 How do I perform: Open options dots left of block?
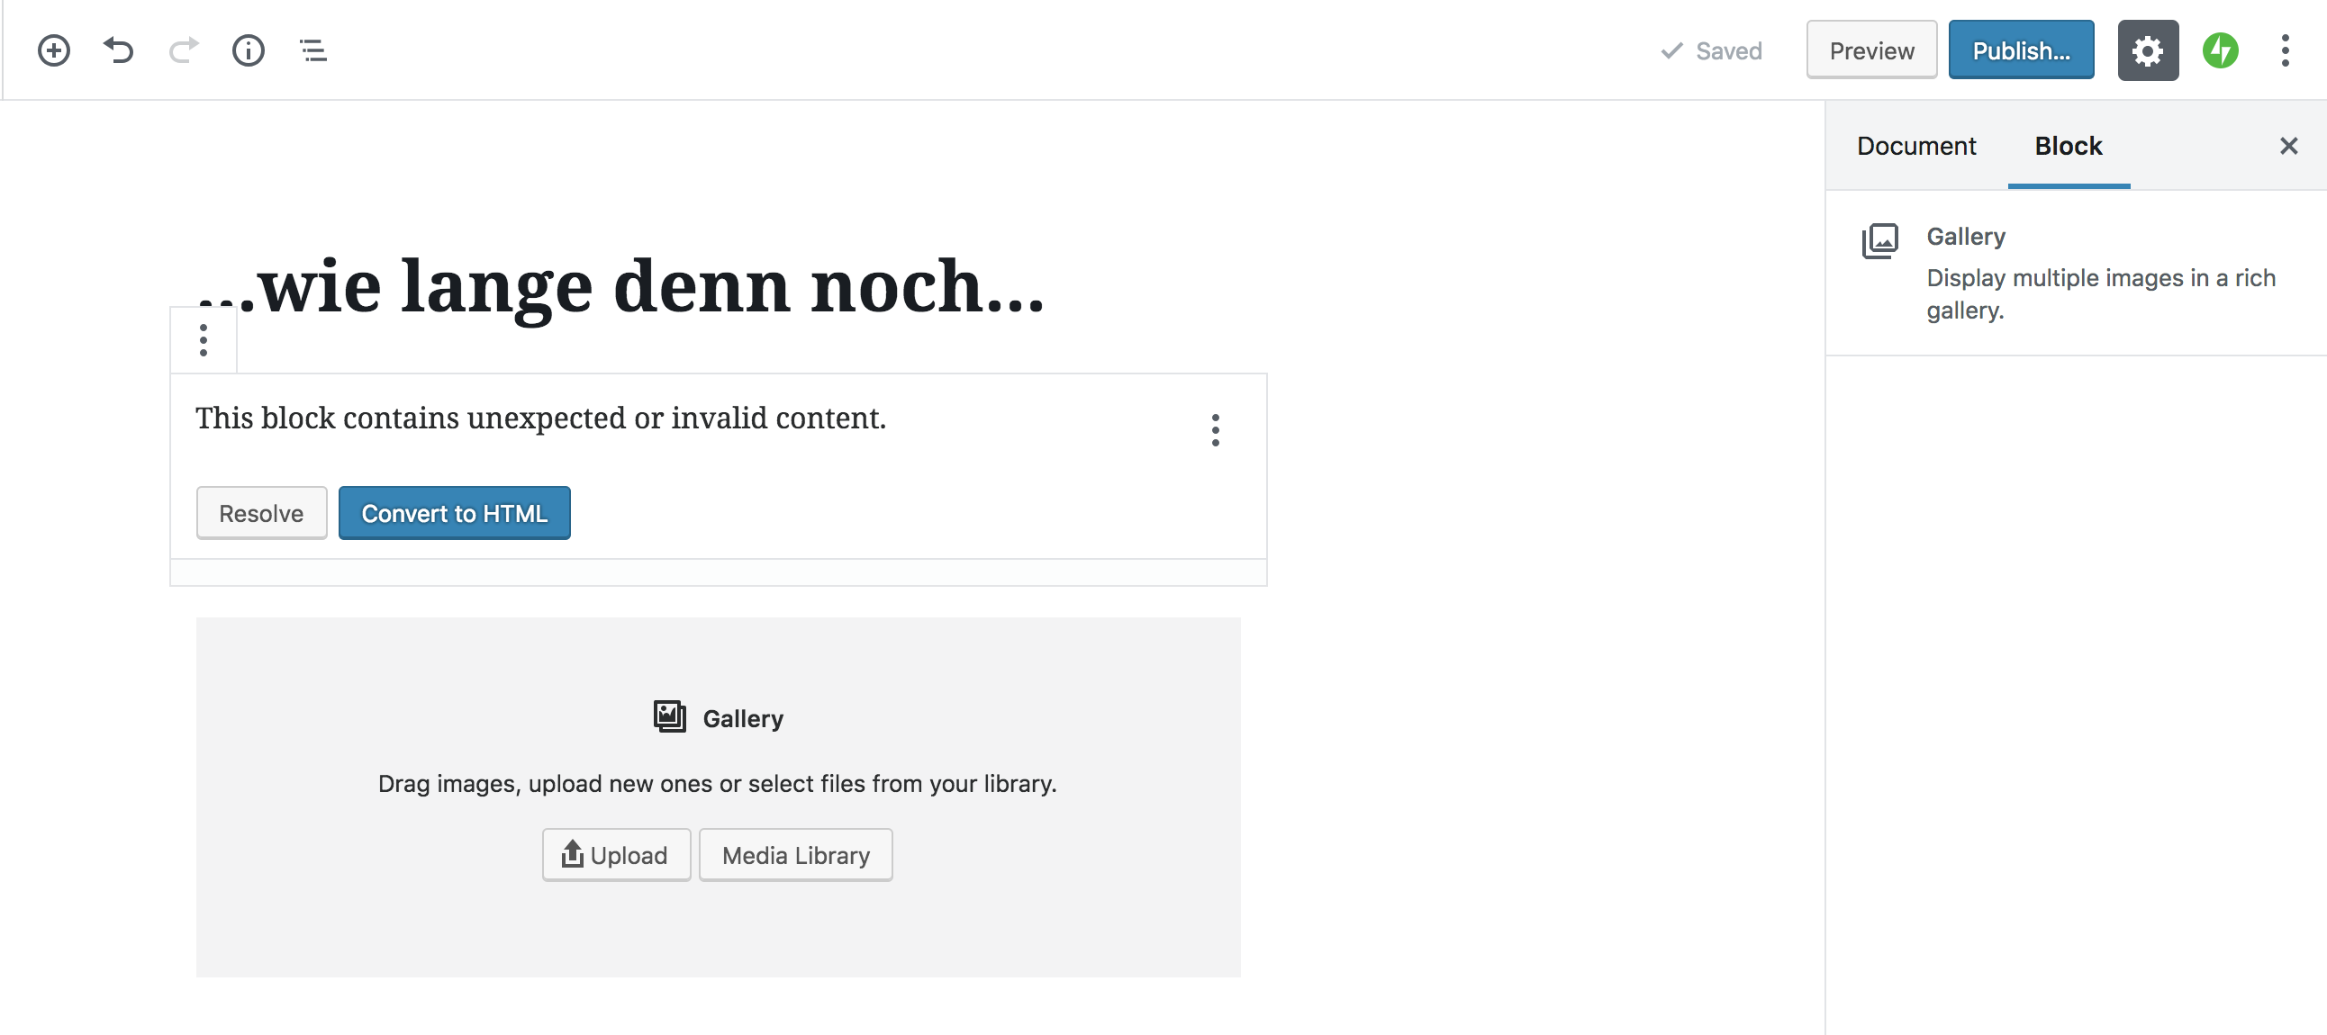pyautogui.click(x=204, y=340)
